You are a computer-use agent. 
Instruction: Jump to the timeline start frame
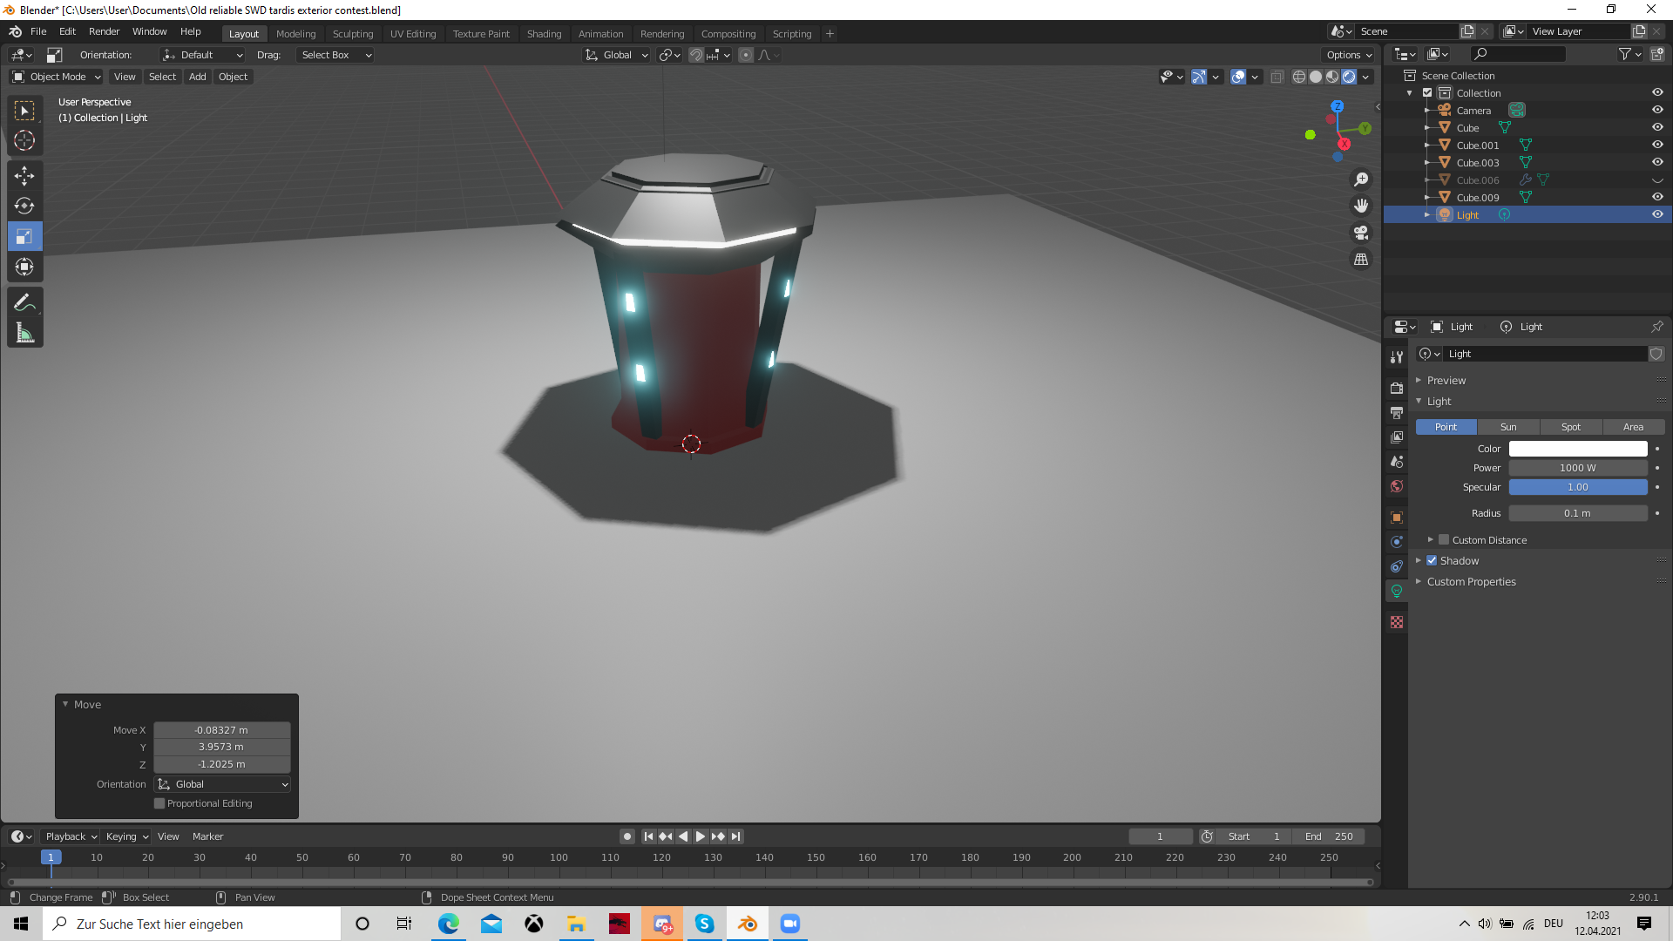click(x=648, y=836)
